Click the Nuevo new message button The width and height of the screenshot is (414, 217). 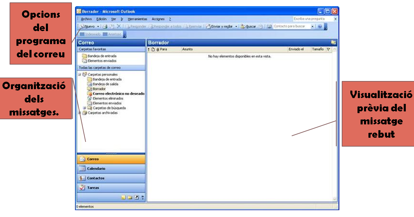tap(87, 26)
